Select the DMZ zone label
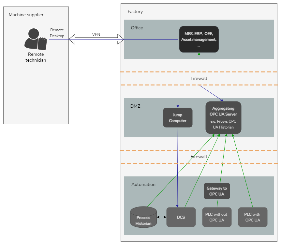The height and width of the screenshot is (245, 281). (x=135, y=106)
